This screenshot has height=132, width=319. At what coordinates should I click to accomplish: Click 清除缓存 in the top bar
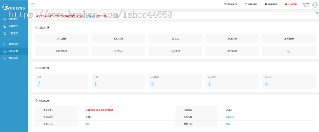(251, 4)
